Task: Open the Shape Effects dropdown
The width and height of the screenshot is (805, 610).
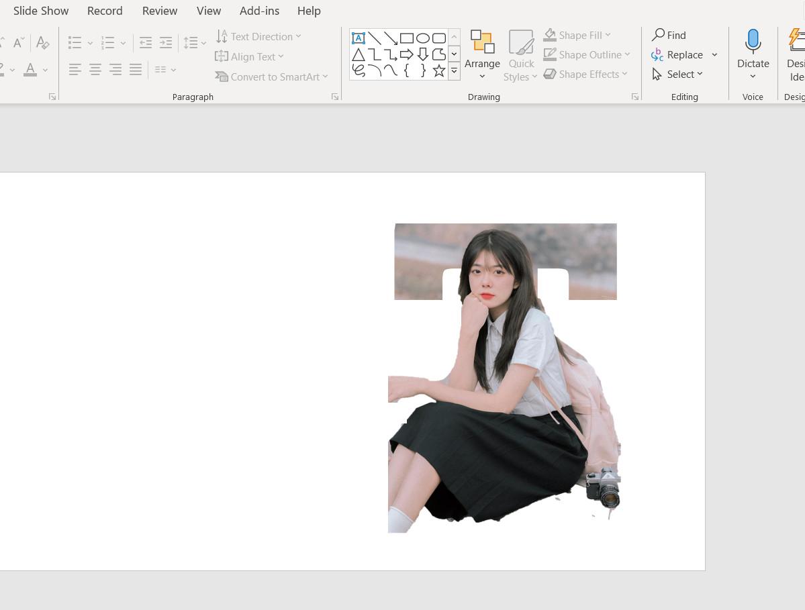Action: [585, 74]
